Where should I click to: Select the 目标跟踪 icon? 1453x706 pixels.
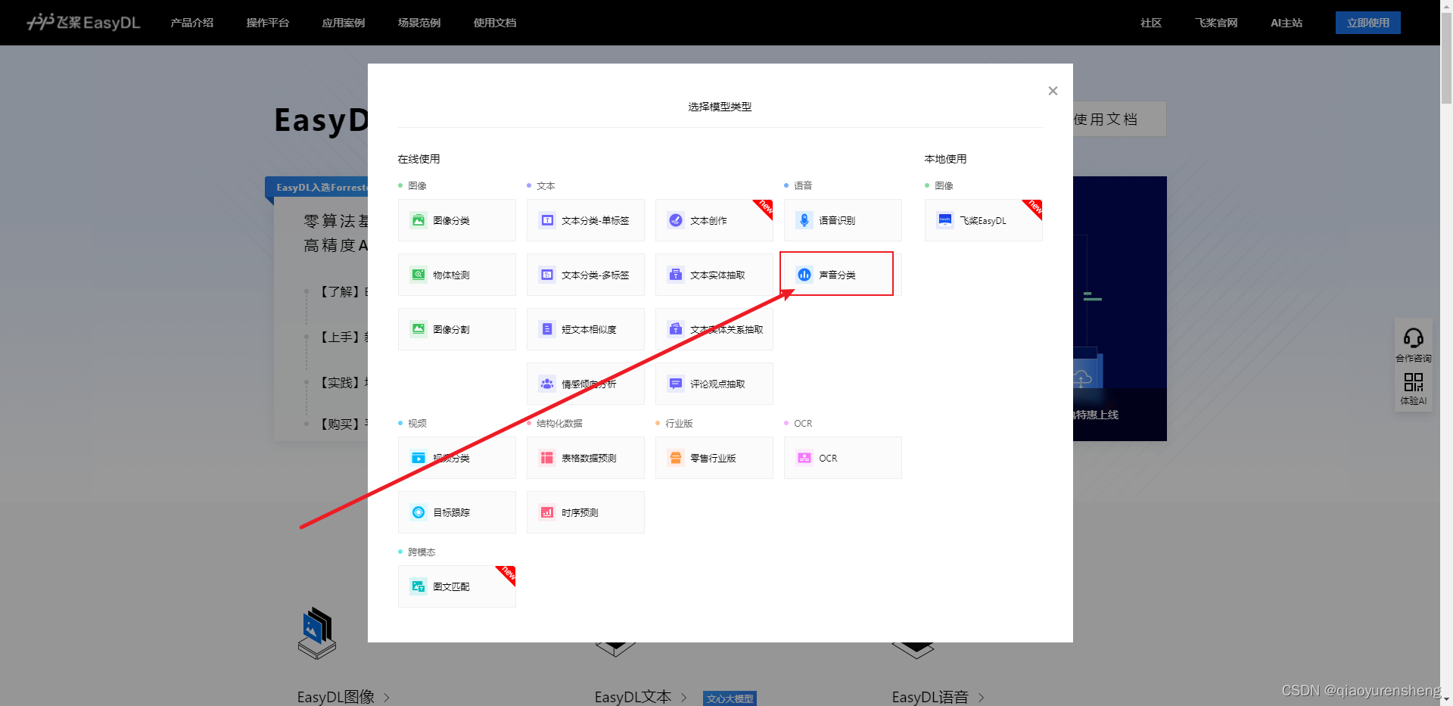pyautogui.click(x=418, y=512)
